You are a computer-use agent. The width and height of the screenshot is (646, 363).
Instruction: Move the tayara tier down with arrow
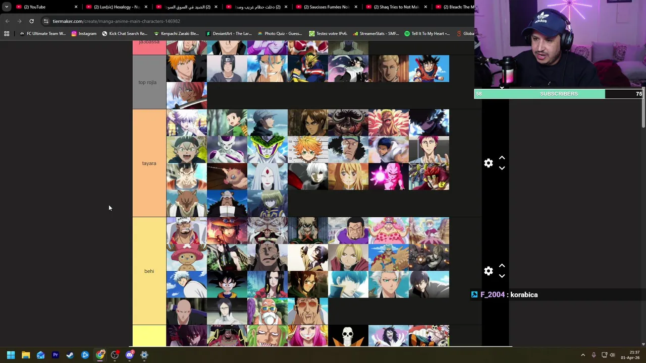point(502,168)
